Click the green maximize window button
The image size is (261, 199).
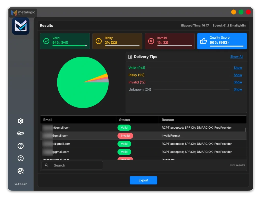click(x=241, y=12)
